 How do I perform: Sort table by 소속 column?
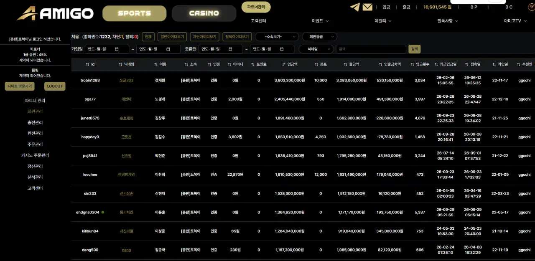click(x=191, y=64)
